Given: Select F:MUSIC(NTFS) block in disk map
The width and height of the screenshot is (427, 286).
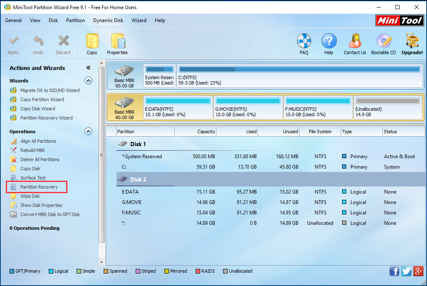Looking at the screenshot, I should [x=318, y=107].
